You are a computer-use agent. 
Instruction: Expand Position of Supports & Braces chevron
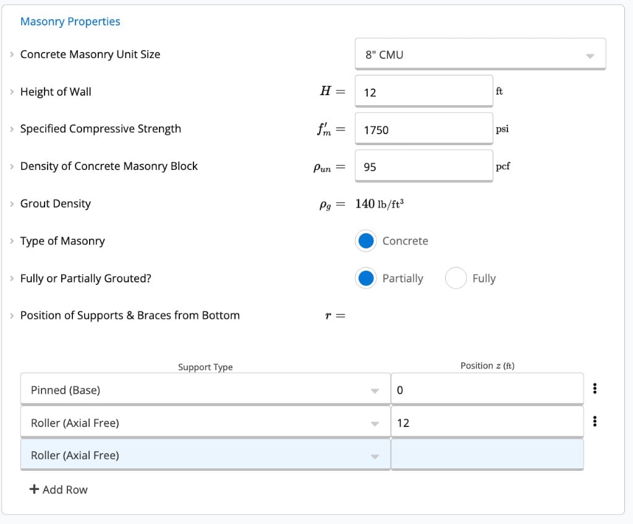(x=12, y=316)
